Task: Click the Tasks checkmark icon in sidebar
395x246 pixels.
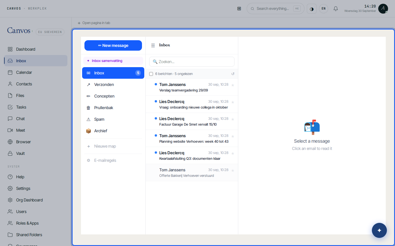Action: (x=10, y=107)
